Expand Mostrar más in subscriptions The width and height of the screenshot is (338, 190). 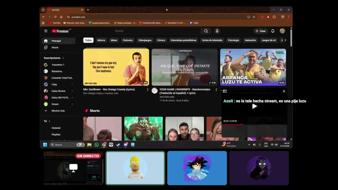[59, 111]
